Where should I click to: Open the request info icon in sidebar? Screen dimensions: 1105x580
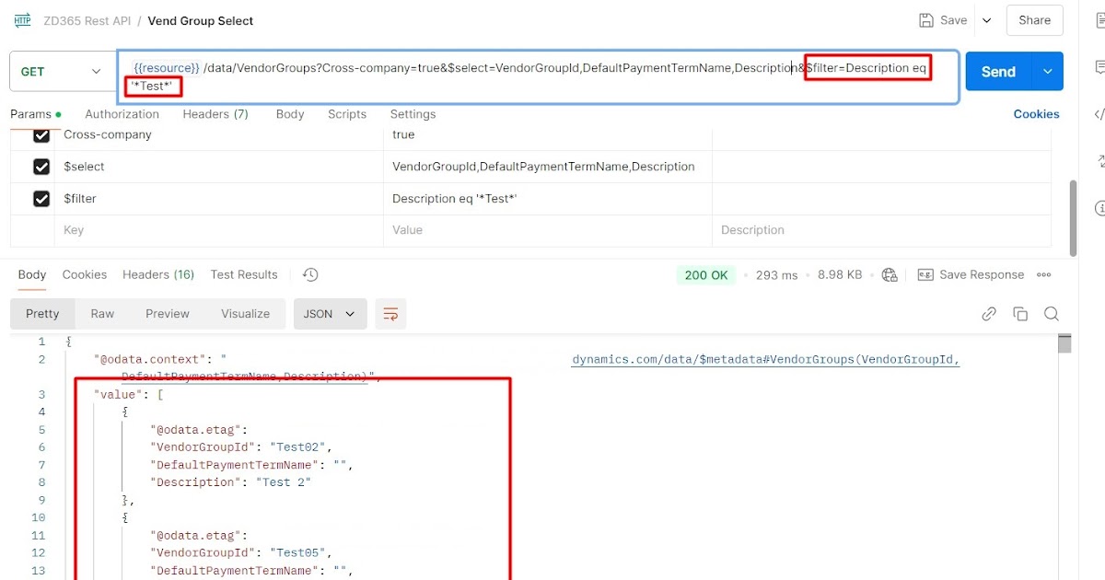tap(1099, 209)
